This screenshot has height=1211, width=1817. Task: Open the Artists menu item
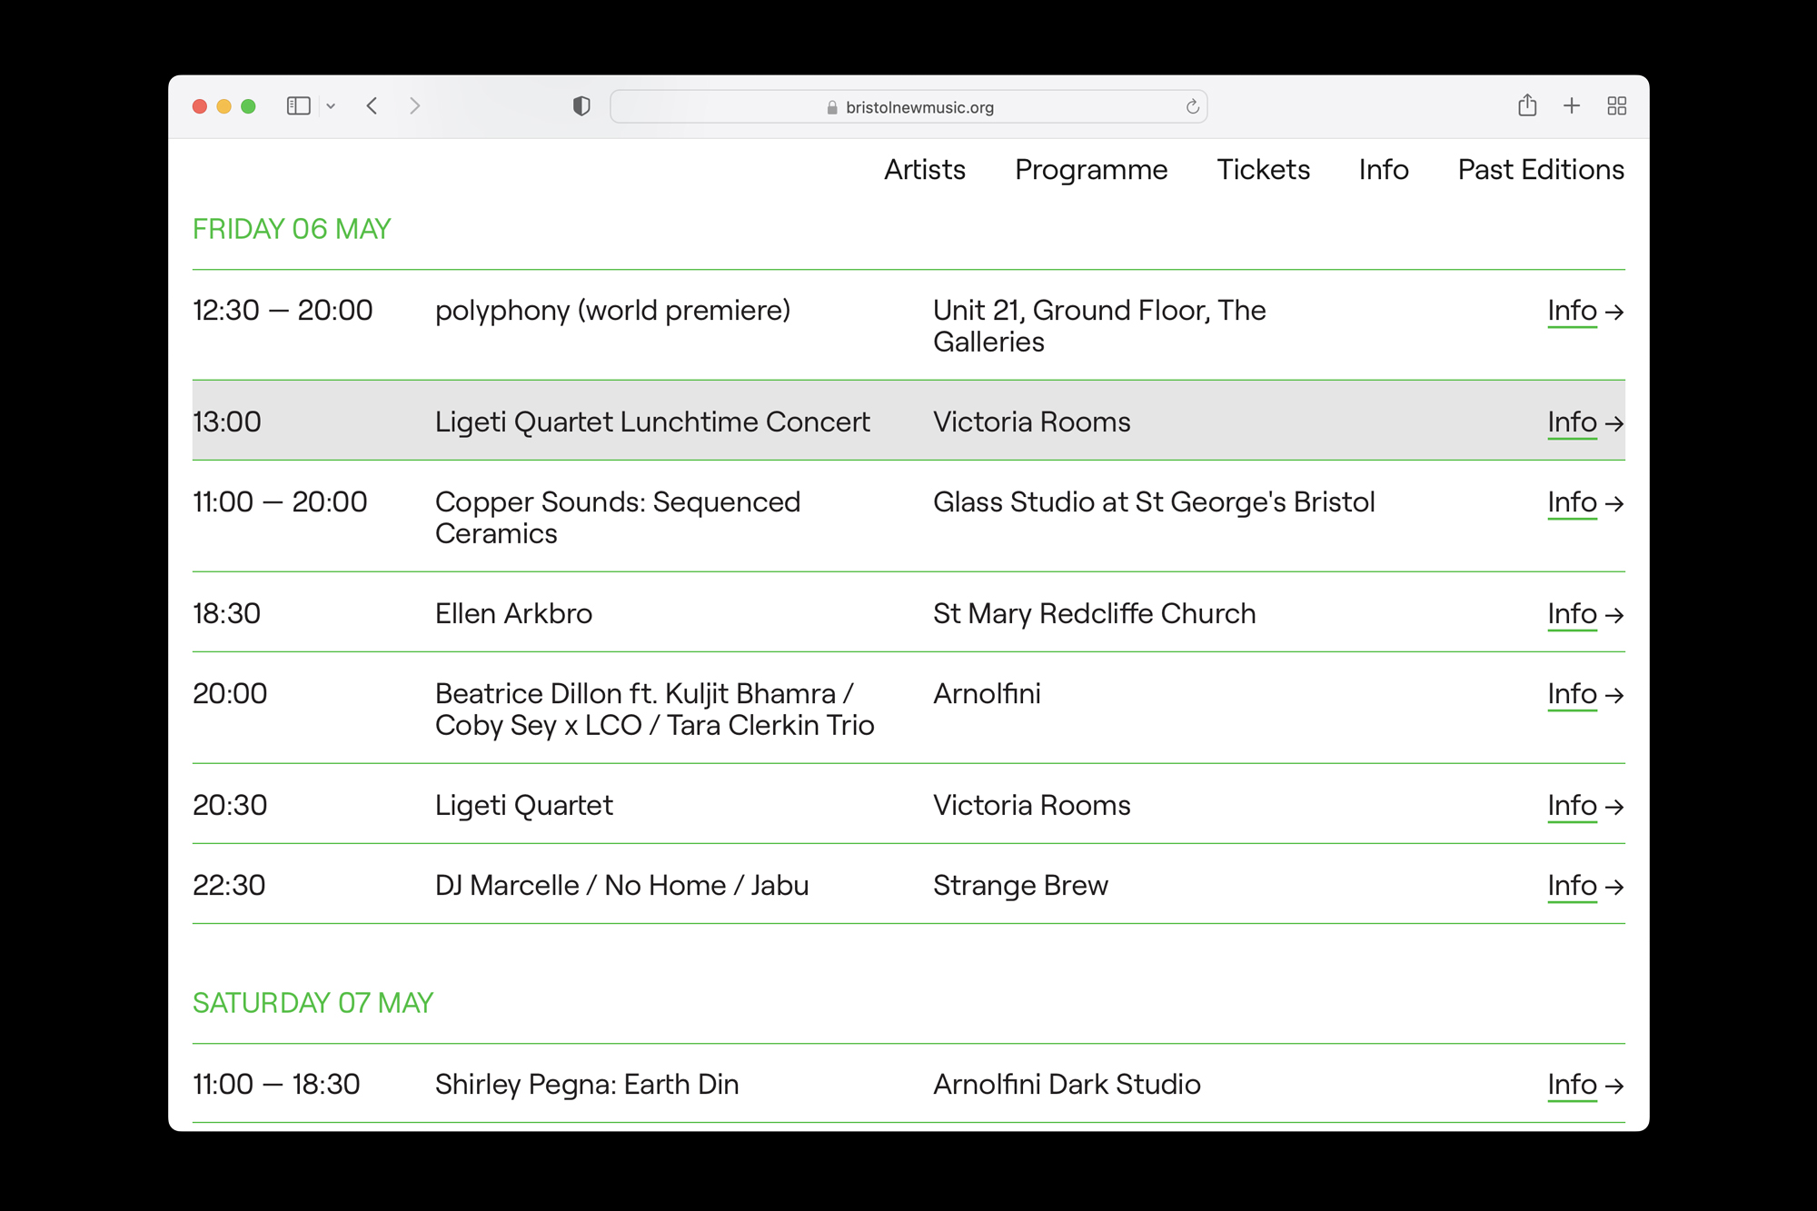point(924,170)
